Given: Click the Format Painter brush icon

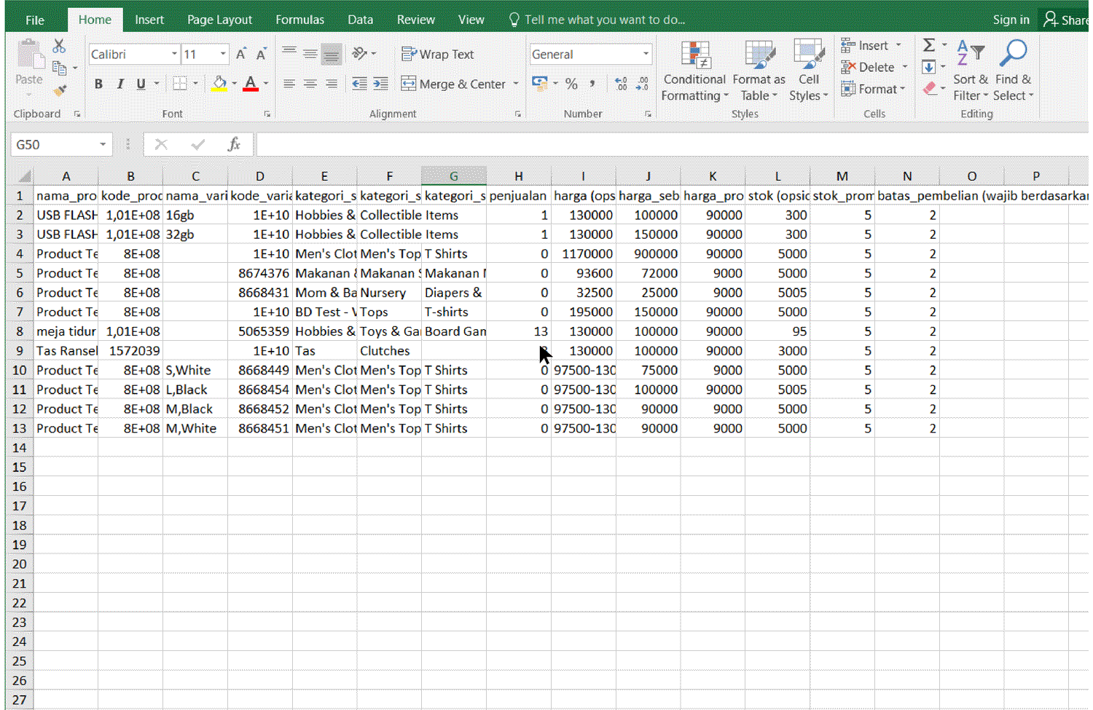Looking at the screenshot, I should [60, 90].
